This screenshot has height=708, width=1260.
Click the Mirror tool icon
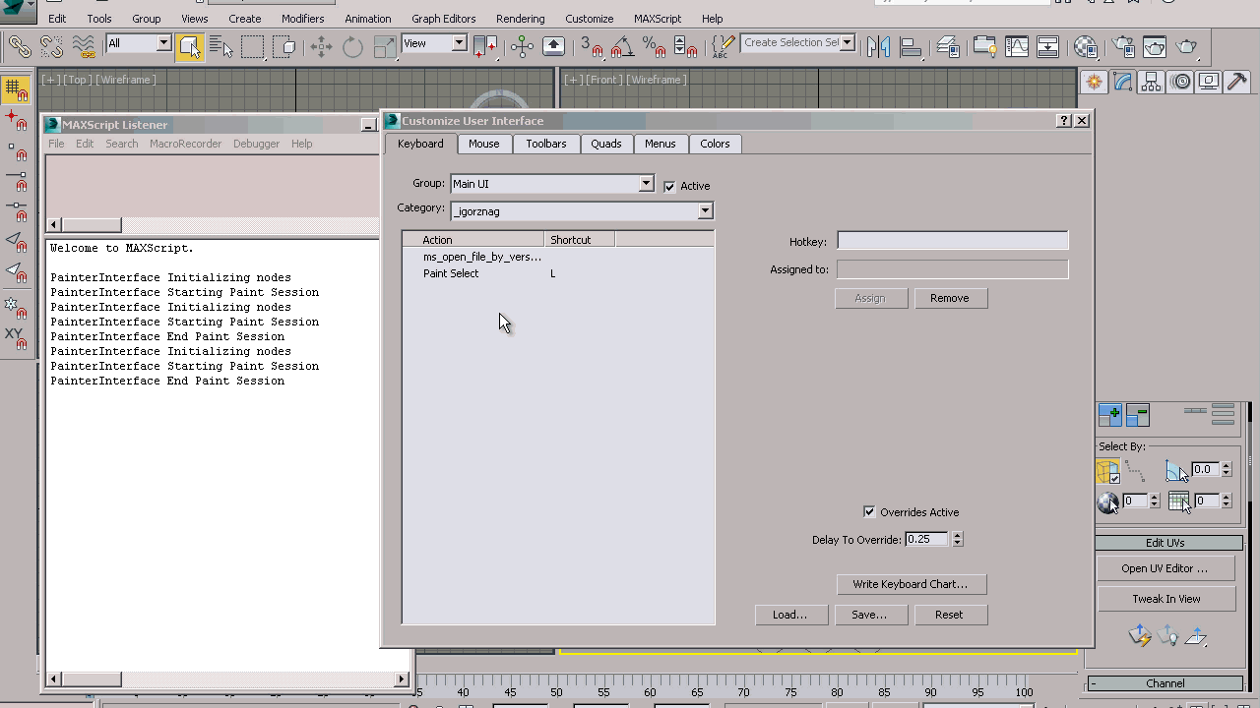878,46
